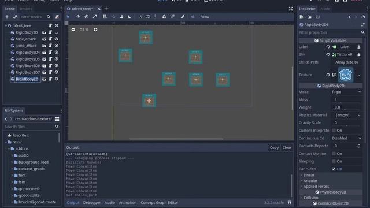The image size is (370, 208).
Task: Select the list-selectable-nodes tool
Action: (x=105, y=17)
